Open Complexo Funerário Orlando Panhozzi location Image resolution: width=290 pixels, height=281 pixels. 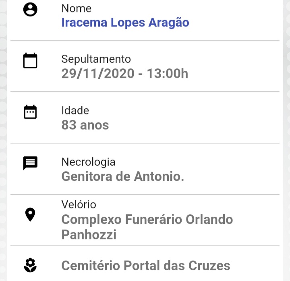point(147,227)
